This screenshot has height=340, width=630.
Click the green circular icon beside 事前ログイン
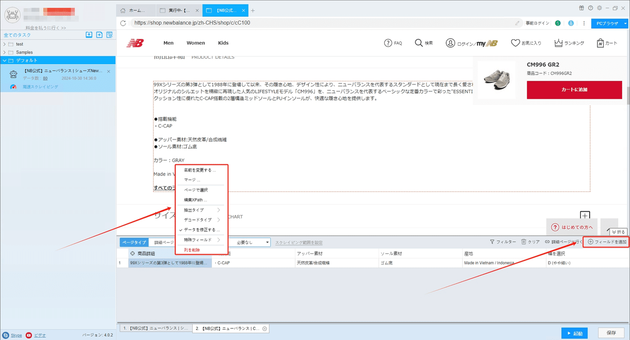[558, 23]
